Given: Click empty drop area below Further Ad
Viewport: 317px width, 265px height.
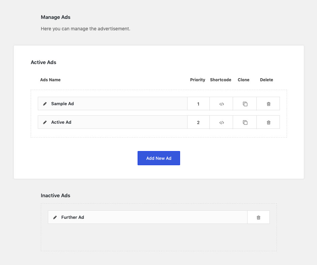Looking at the screenshot, I should pyautogui.click(x=158, y=238).
